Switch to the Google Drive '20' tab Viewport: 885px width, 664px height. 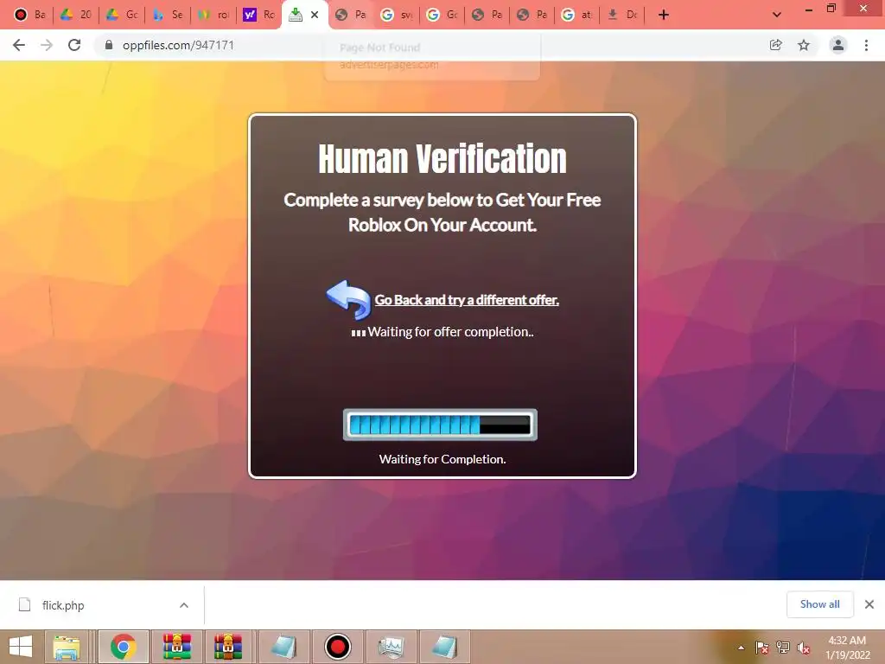point(76,15)
